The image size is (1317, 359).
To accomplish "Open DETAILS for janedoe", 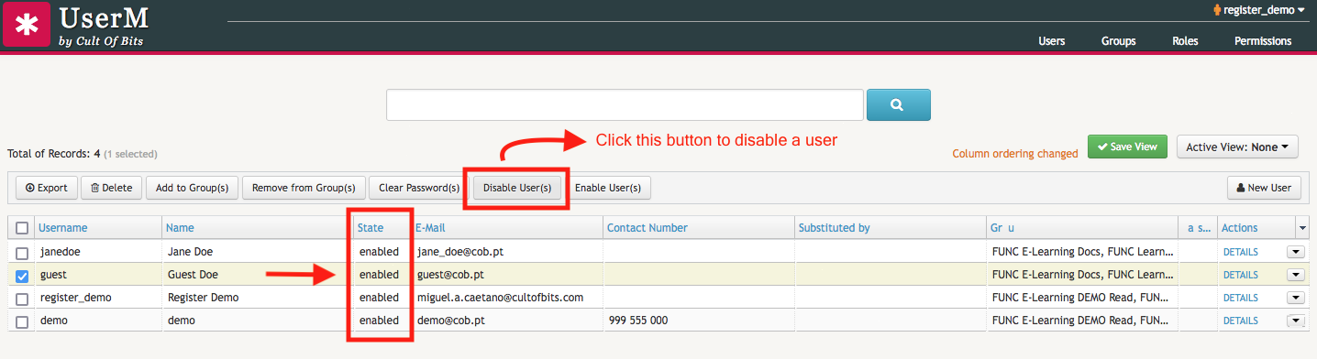I will 1240,252.
